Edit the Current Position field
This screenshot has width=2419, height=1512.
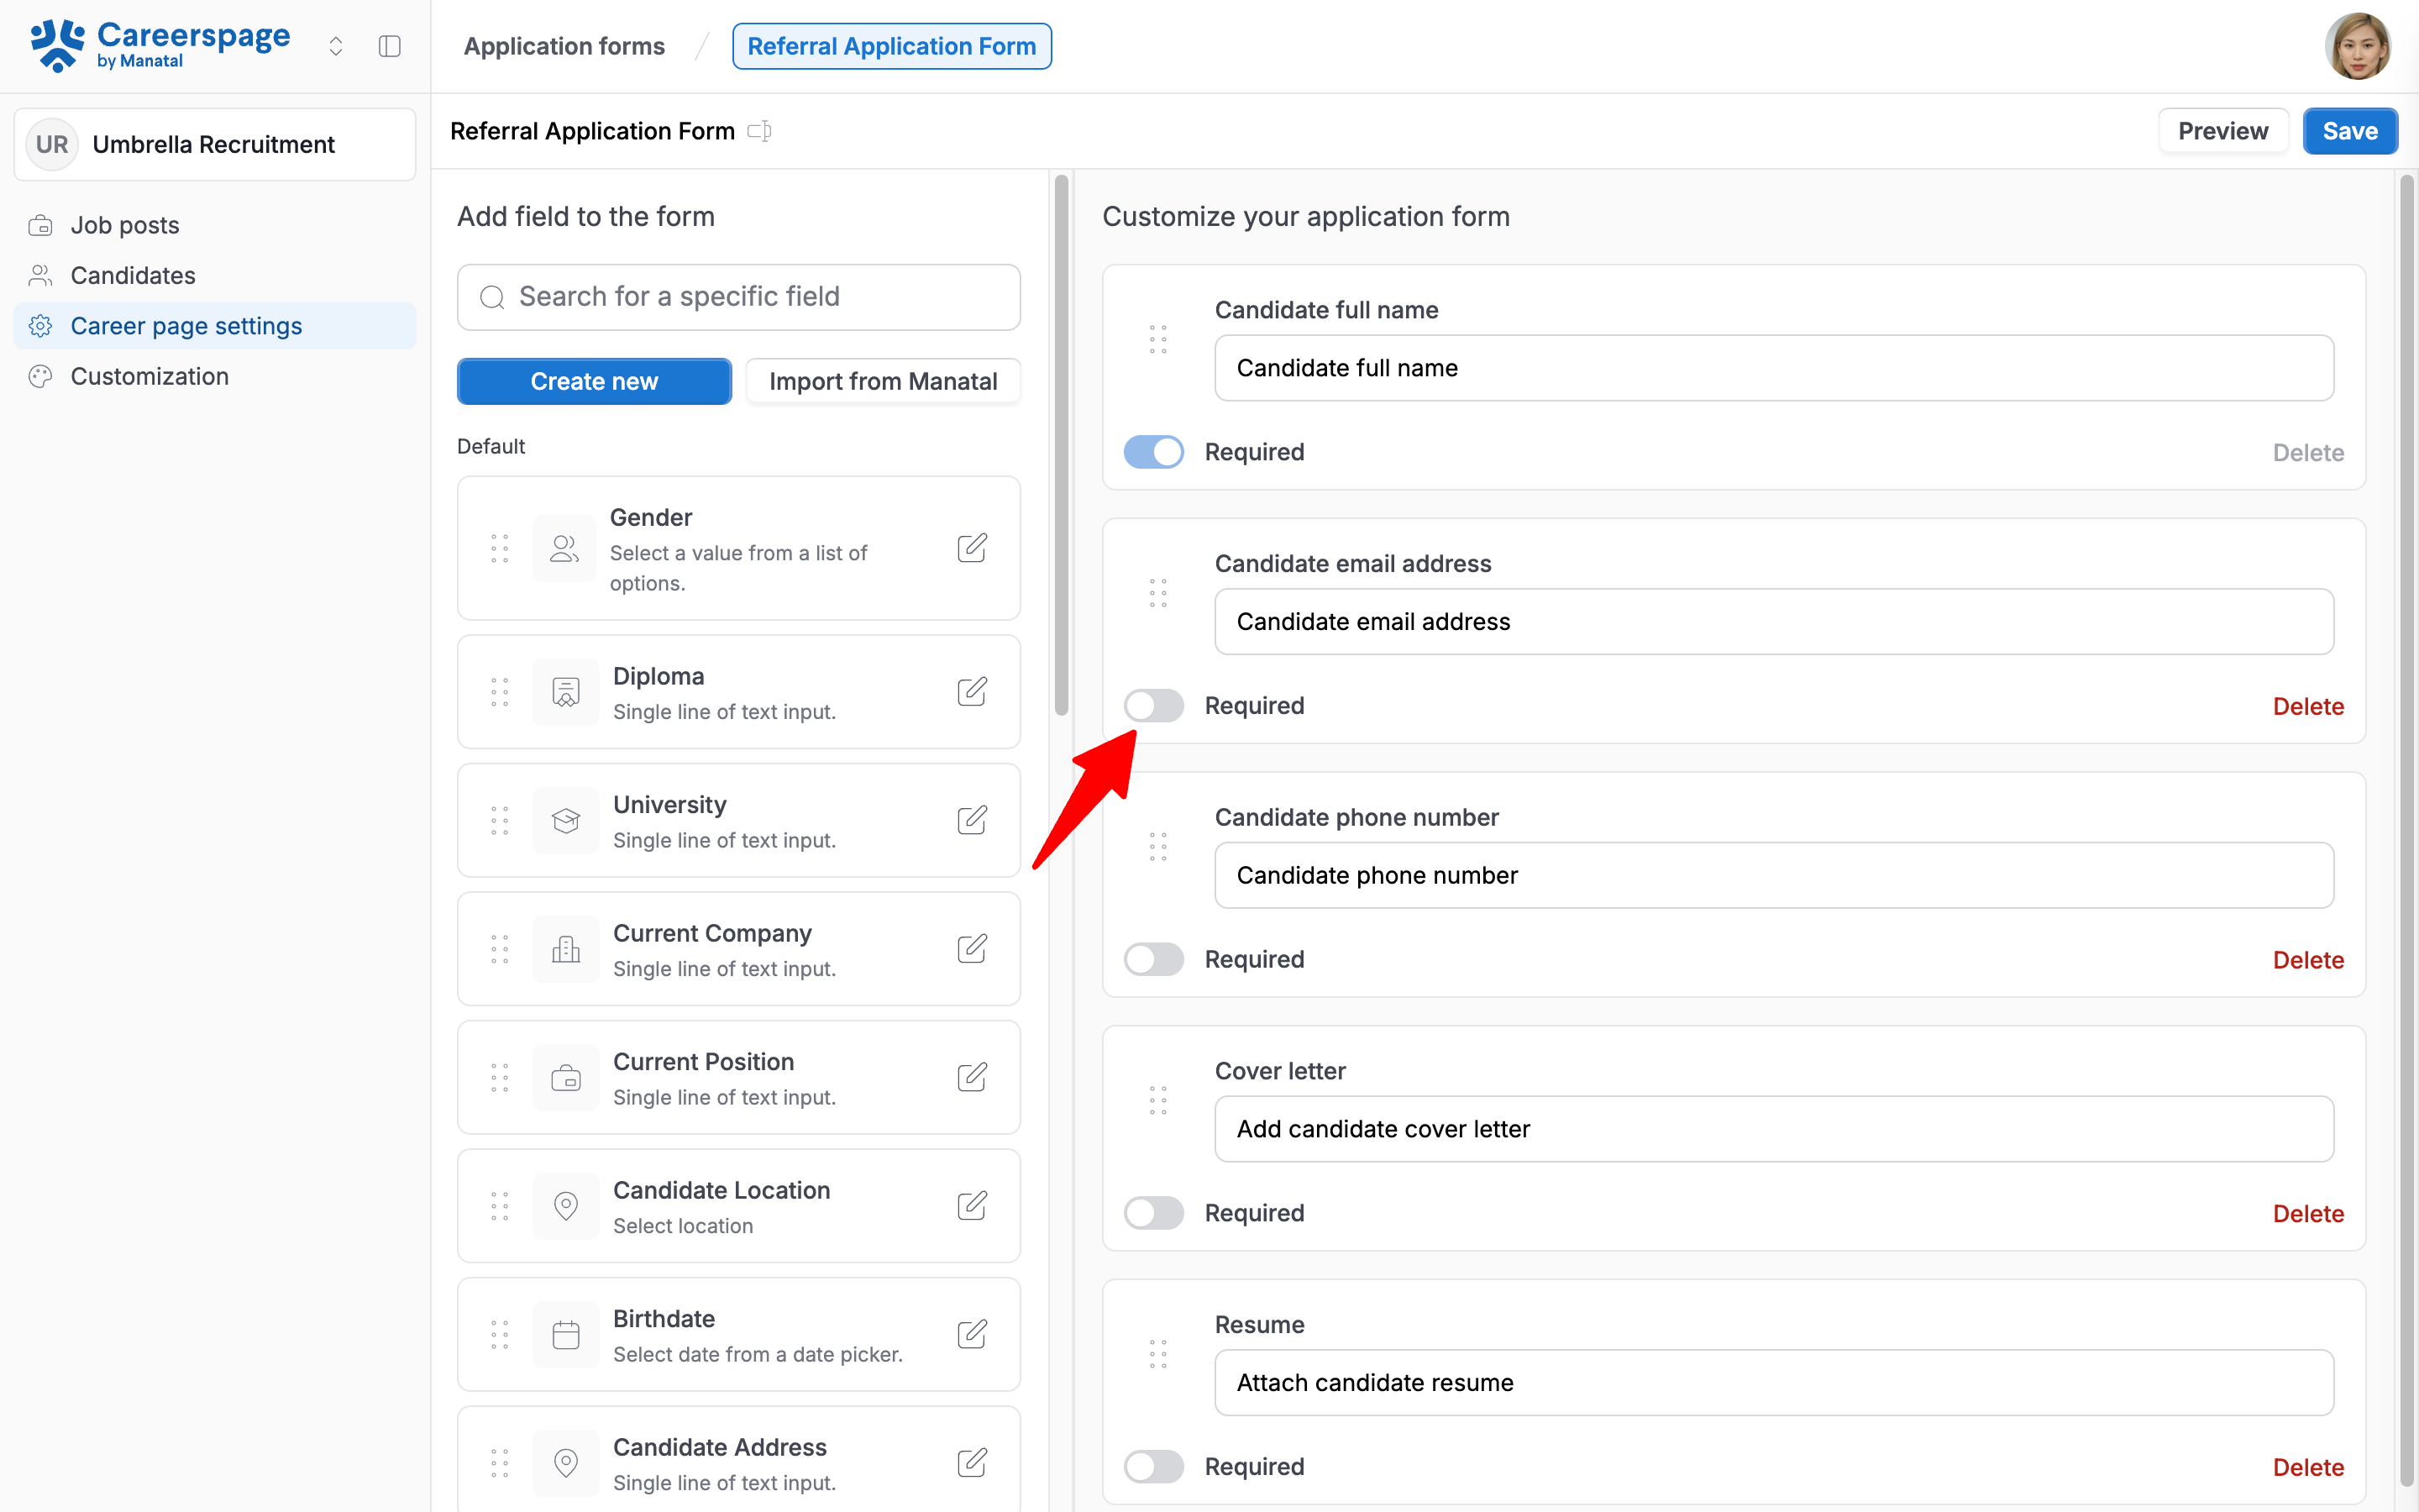click(x=972, y=1077)
